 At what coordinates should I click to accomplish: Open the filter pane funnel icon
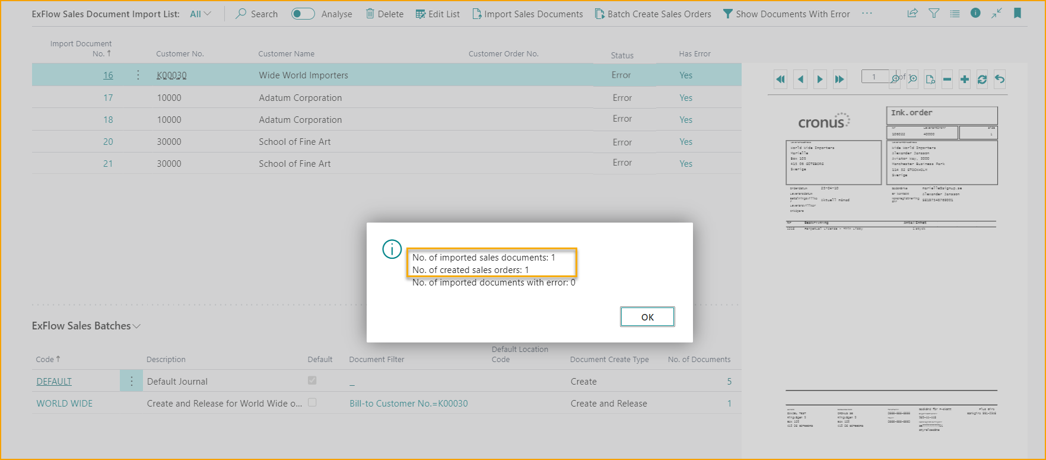[x=934, y=13]
